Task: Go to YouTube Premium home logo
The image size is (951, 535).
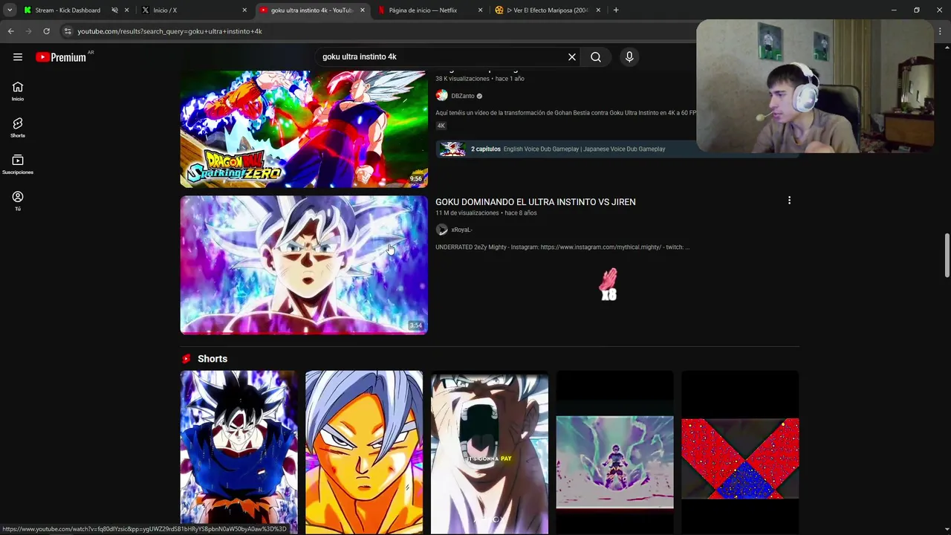Action: click(x=61, y=57)
